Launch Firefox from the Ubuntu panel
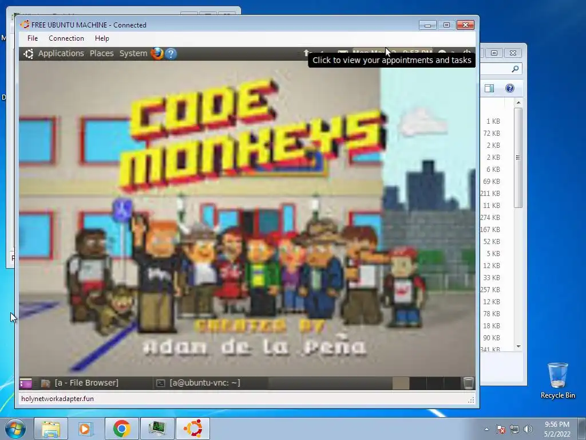This screenshot has height=440, width=586. point(157,53)
